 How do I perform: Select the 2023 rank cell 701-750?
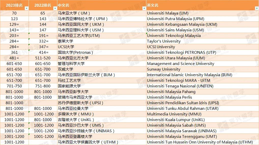(x=14, y=86)
